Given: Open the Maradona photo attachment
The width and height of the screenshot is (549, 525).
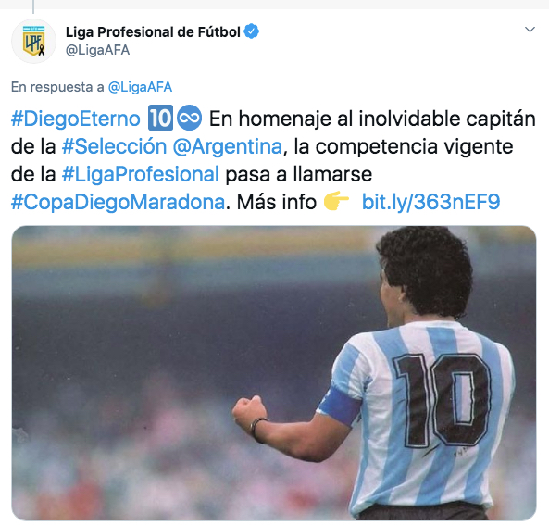Looking at the screenshot, I should [x=274, y=373].
